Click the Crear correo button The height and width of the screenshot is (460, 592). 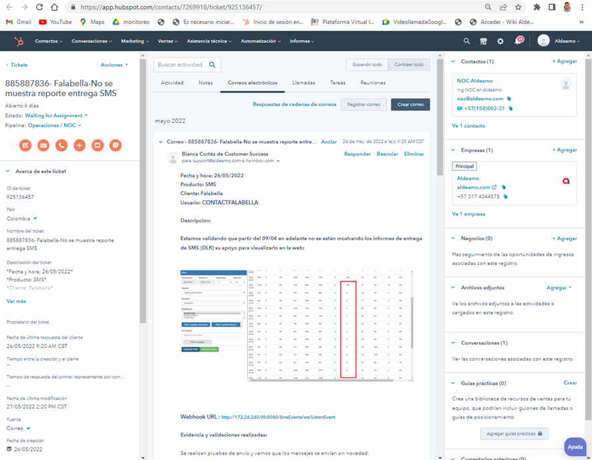coord(410,105)
